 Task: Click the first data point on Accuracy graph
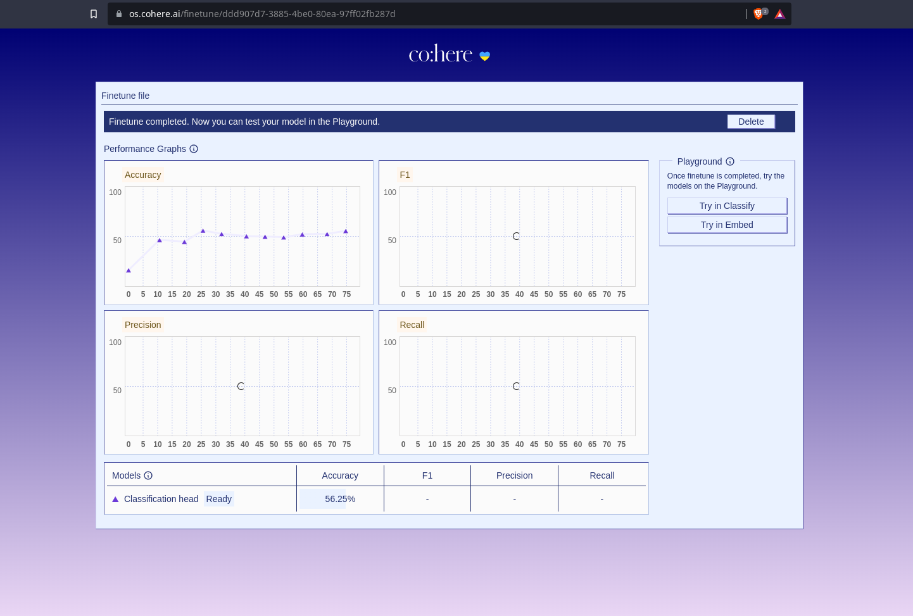(129, 270)
